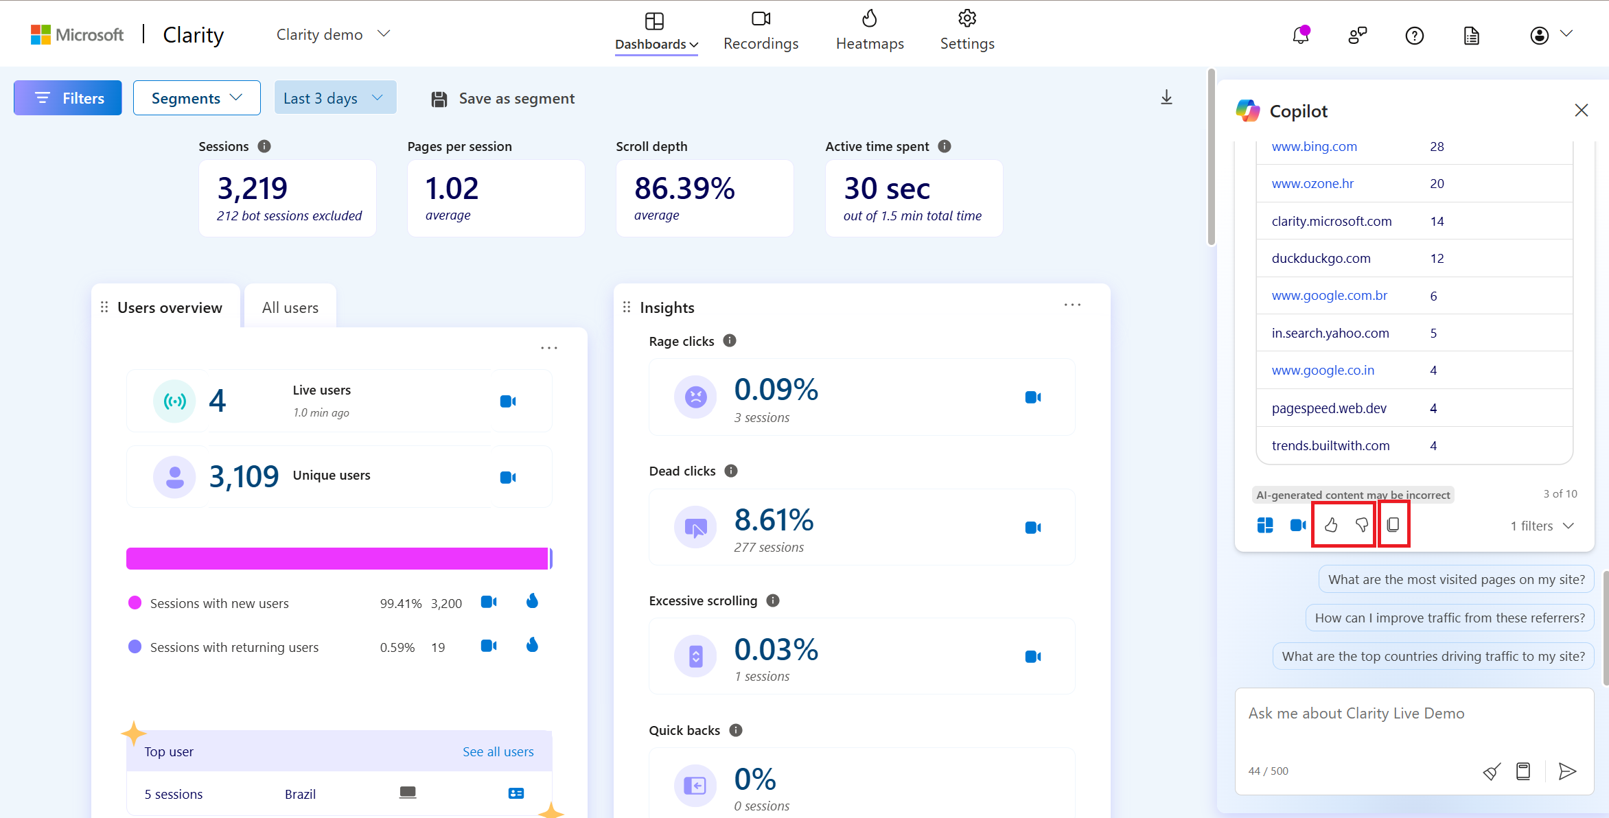The height and width of the screenshot is (818, 1609).
Task: Click Active time spent info icon
Action: (x=945, y=146)
